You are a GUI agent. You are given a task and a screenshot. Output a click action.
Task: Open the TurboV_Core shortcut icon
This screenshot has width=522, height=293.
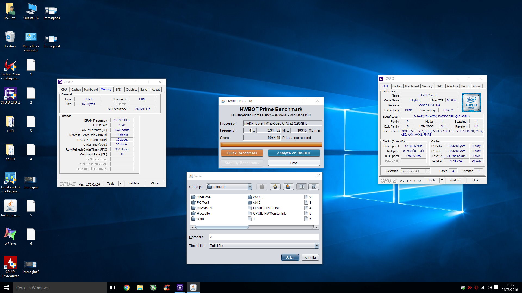(x=10, y=70)
